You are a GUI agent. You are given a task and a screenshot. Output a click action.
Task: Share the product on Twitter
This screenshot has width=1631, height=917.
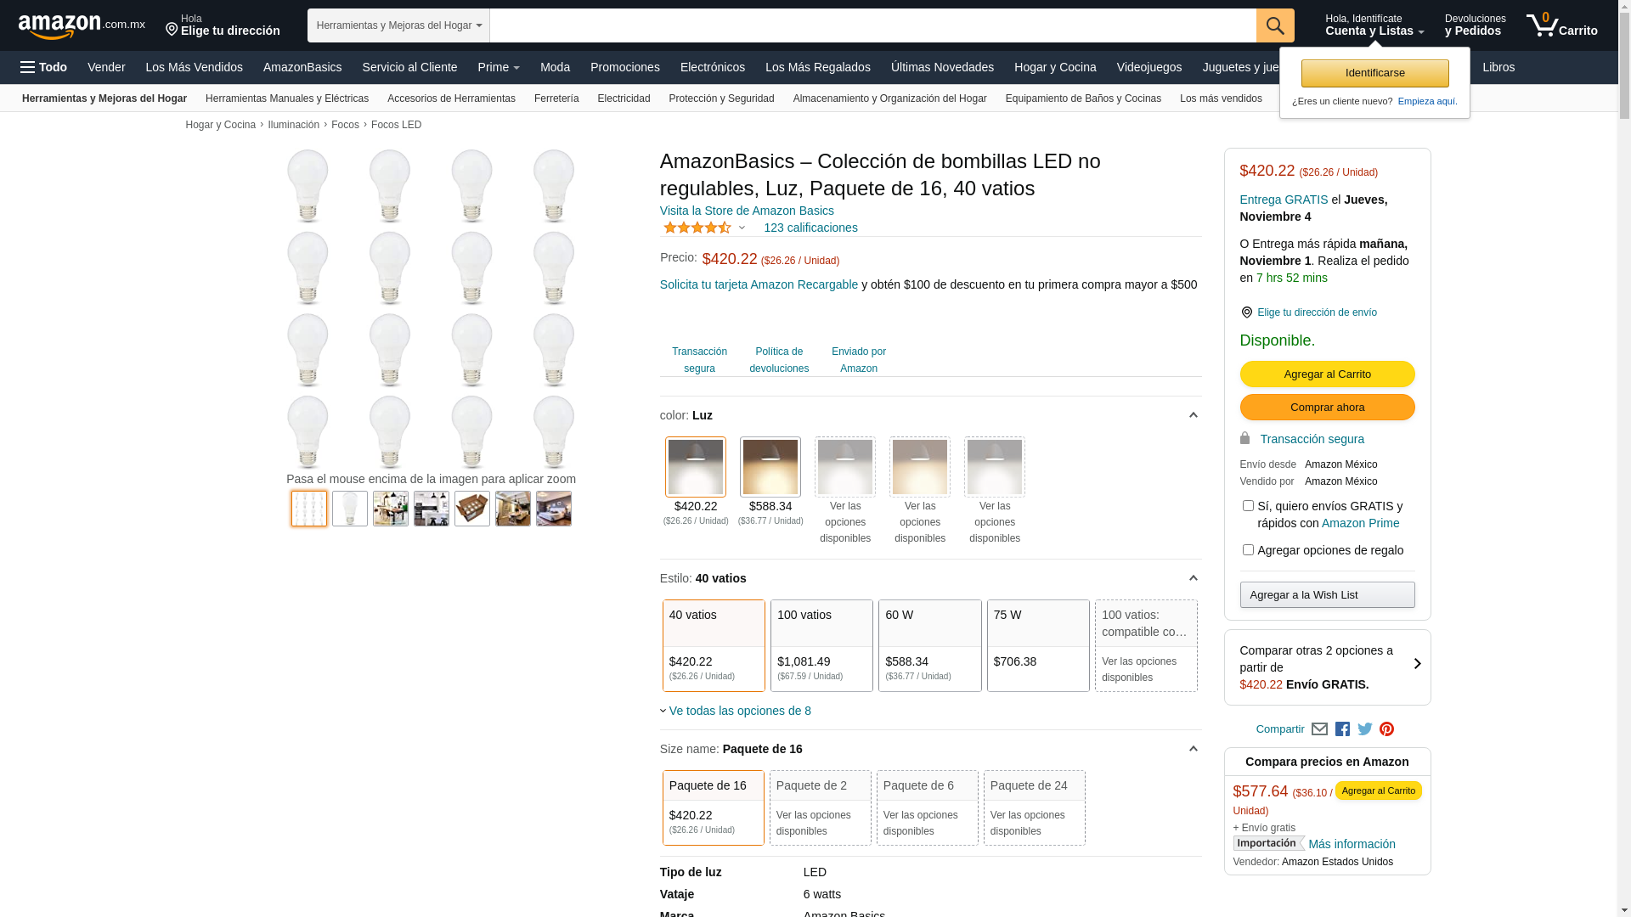1364,729
